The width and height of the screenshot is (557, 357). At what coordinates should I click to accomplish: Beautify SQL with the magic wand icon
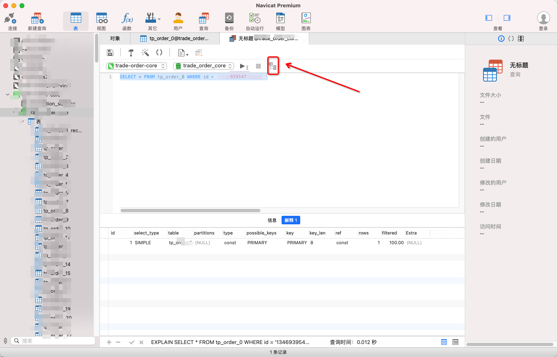(x=145, y=53)
